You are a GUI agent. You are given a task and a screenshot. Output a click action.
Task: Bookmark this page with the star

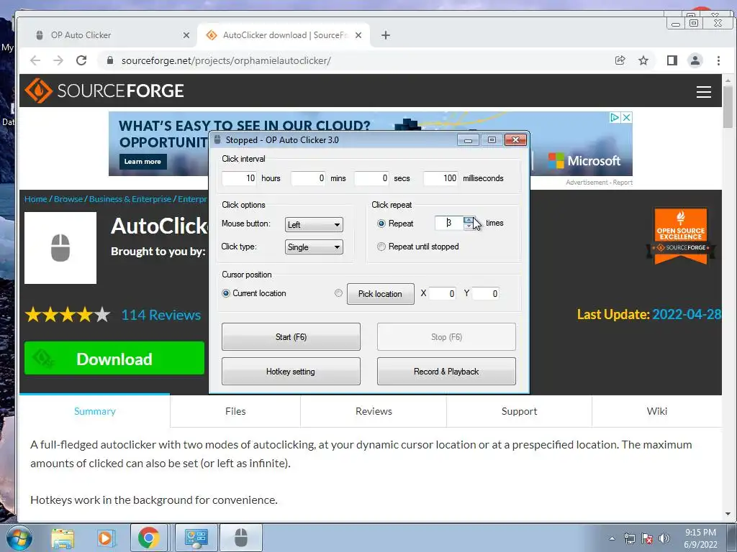pos(643,60)
